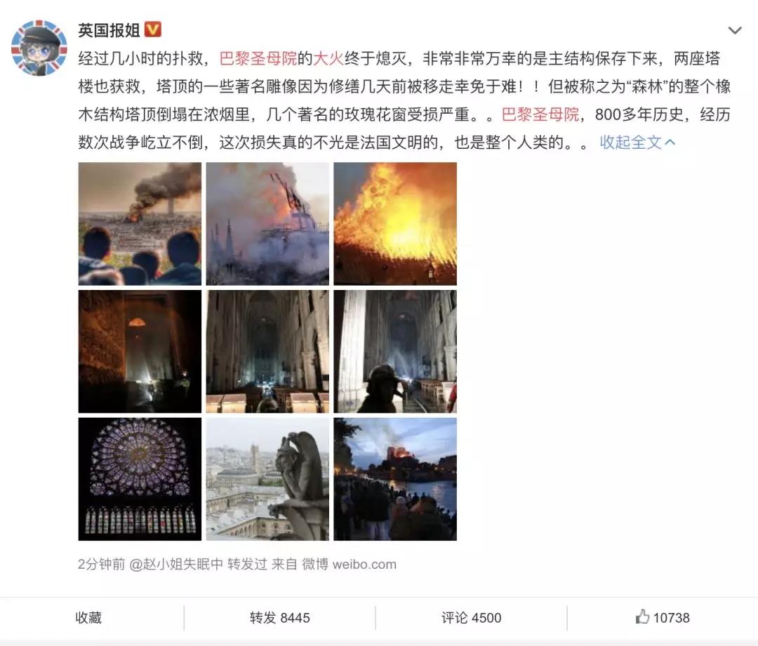View the collapsing spire photo

coord(267,223)
